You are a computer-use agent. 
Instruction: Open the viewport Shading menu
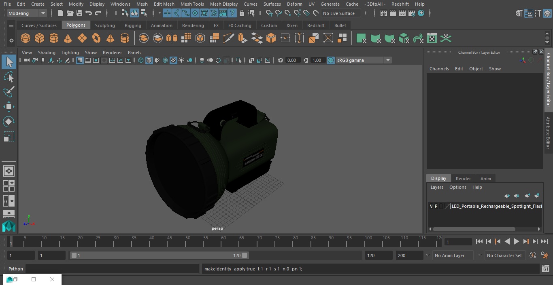[47, 53]
